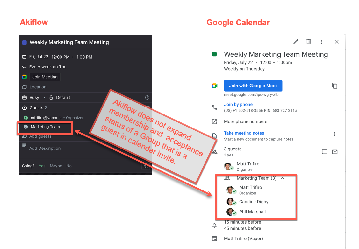Click Add Description in Akiflow
Screen dimensions: 359x249
(x=45, y=148)
